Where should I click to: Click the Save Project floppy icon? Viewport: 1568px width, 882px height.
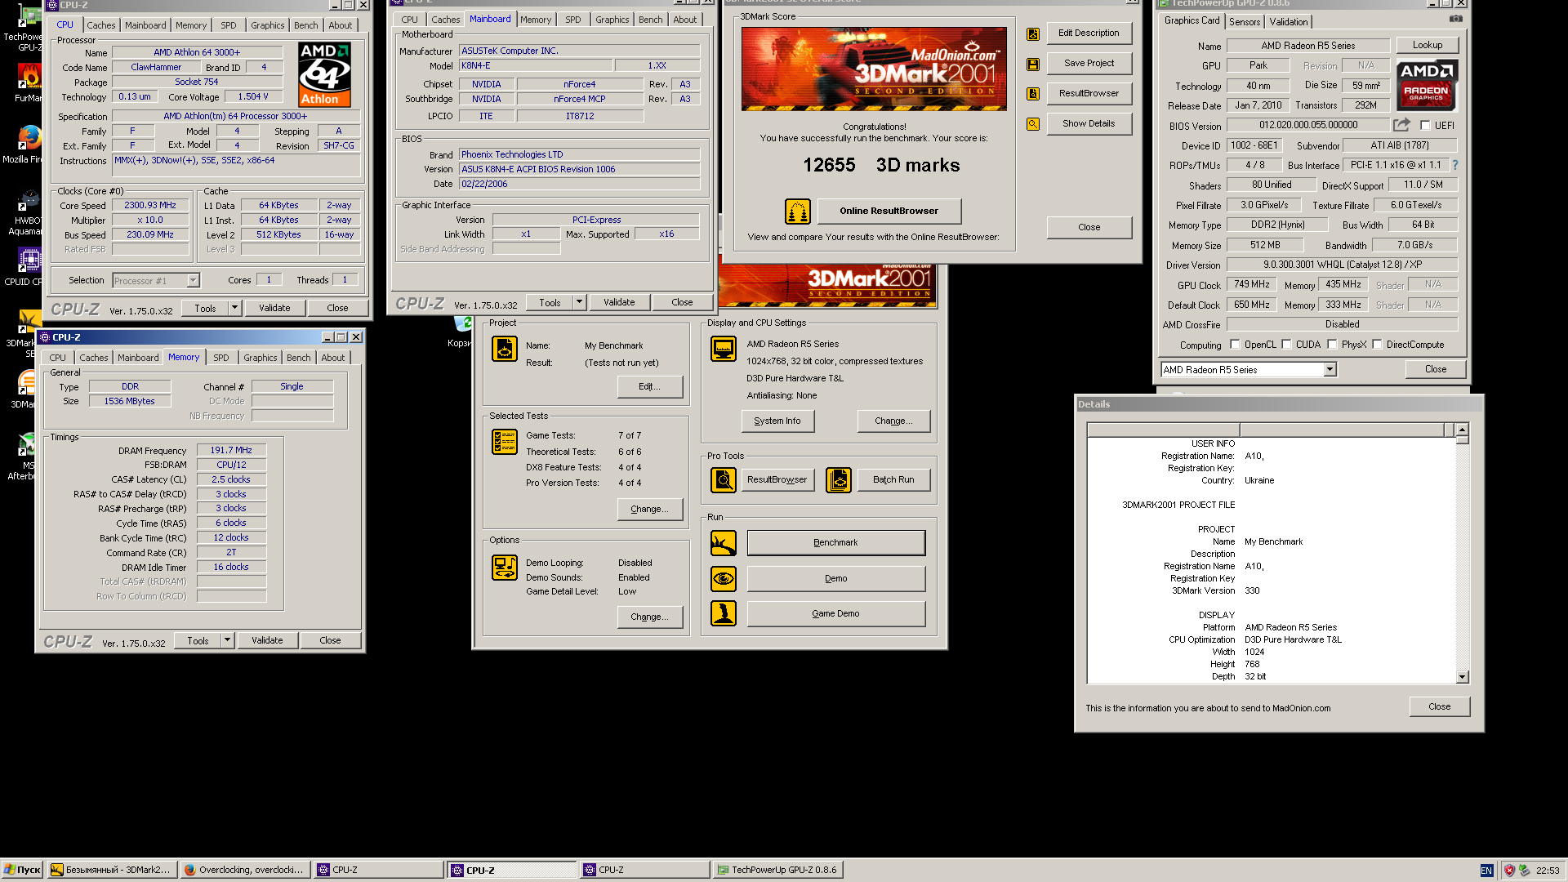point(1033,64)
